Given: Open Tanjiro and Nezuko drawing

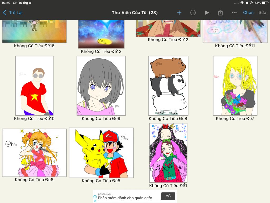Looking at the screenshot, I should (168, 153).
